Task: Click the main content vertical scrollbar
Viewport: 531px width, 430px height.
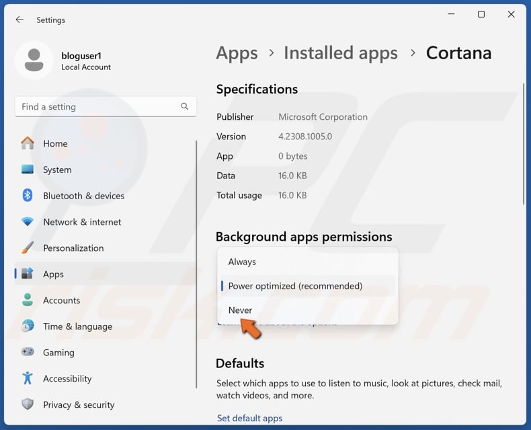Action: point(524,145)
